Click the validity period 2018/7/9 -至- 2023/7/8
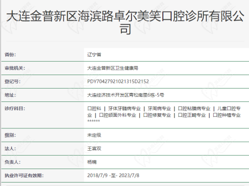249x186 pixels. pos(113,176)
